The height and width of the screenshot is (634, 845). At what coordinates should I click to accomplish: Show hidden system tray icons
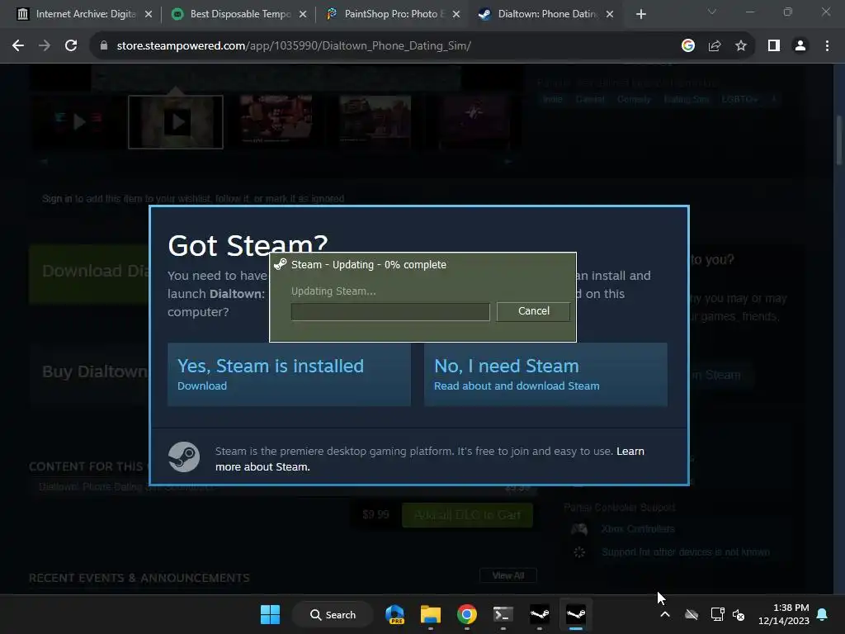click(665, 614)
